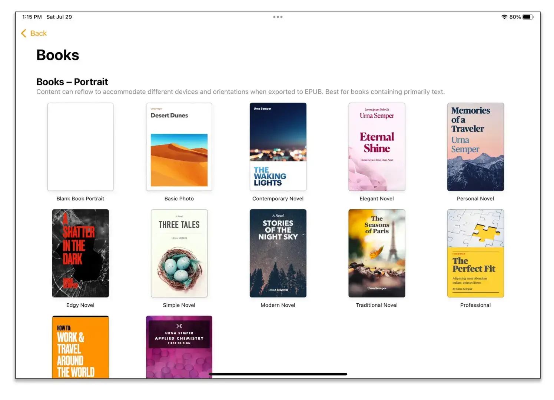Open The Seasons of Paris template
The image size is (554, 400).
coord(376,253)
